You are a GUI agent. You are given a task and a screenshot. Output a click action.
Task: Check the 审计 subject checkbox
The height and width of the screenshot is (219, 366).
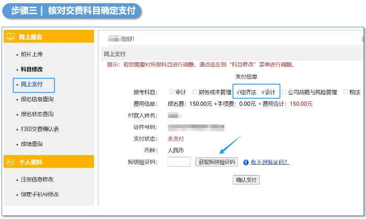coord(171,92)
